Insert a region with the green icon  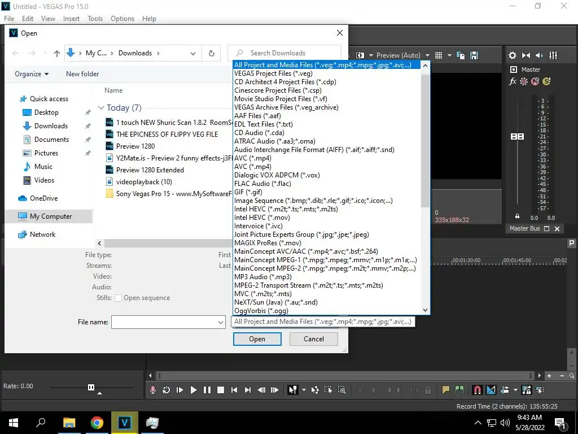click(459, 390)
